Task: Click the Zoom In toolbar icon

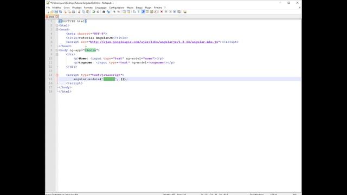Action: click(x=114, y=12)
